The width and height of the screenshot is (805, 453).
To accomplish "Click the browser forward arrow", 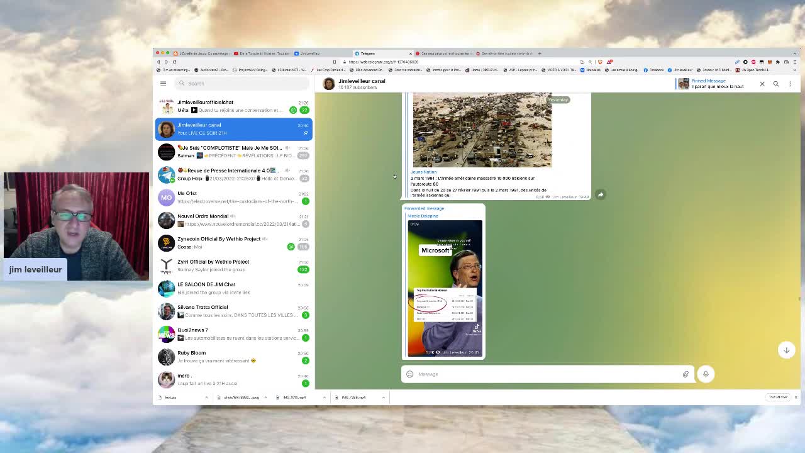I will point(166,62).
